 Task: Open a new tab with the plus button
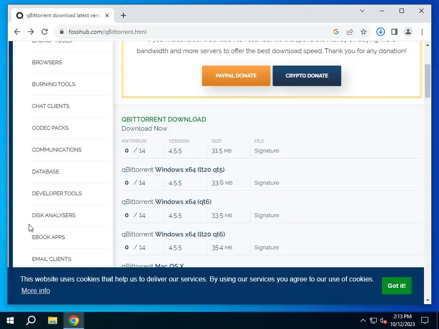point(123,15)
